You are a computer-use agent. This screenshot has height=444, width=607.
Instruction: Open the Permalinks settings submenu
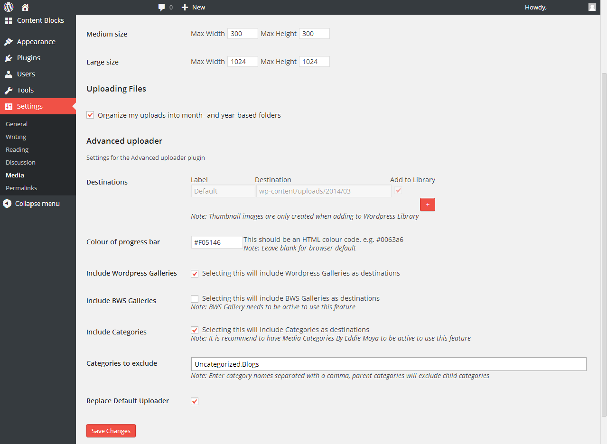coord(21,188)
